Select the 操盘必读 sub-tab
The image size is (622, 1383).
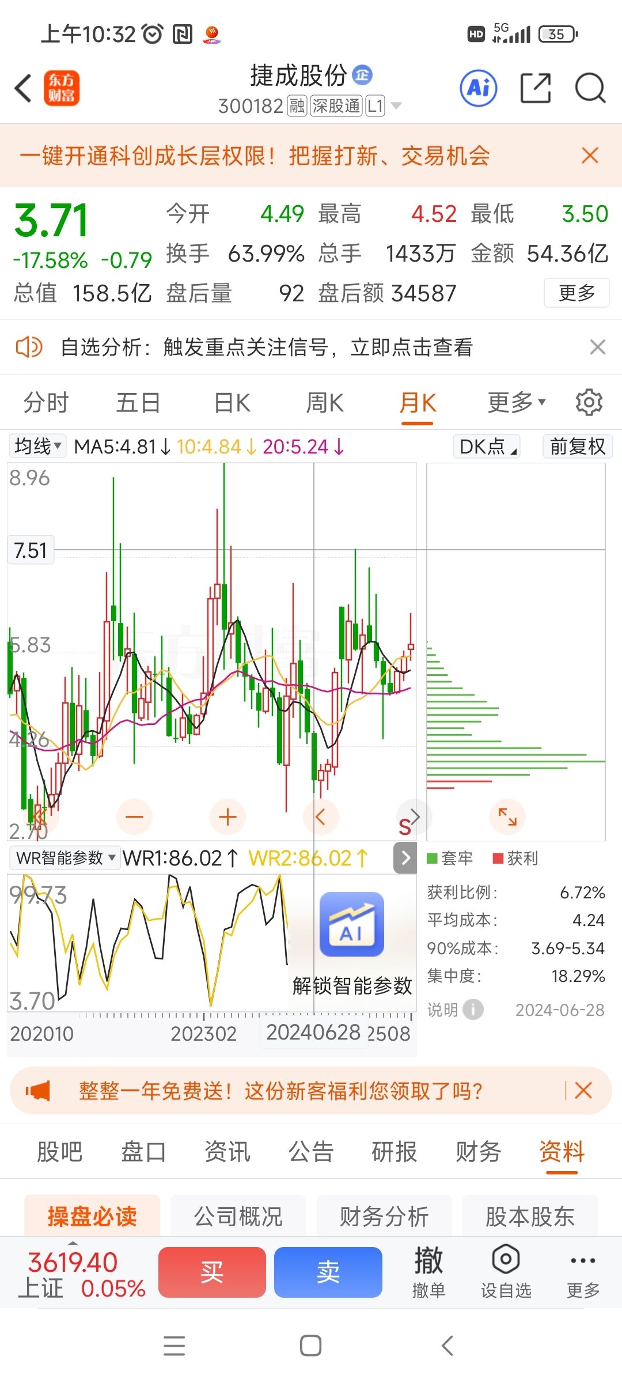(92, 1216)
